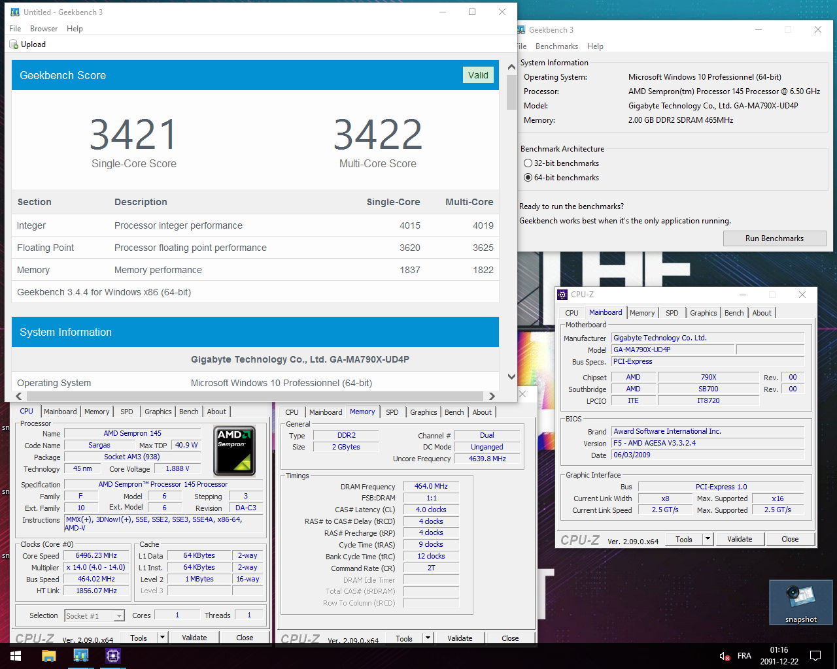Screen dimensions: 837x669
Task: Open the Windows Start menu
Action: 16,655
